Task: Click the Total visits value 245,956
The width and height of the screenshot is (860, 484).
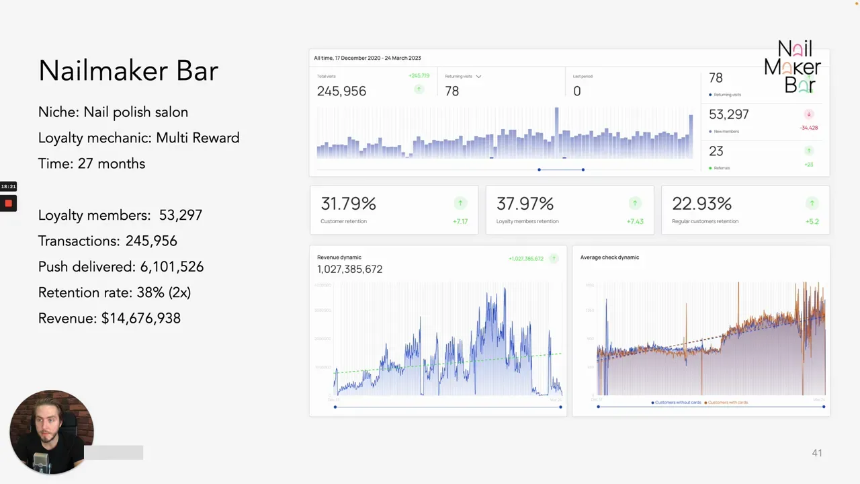Action: pyautogui.click(x=341, y=91)
